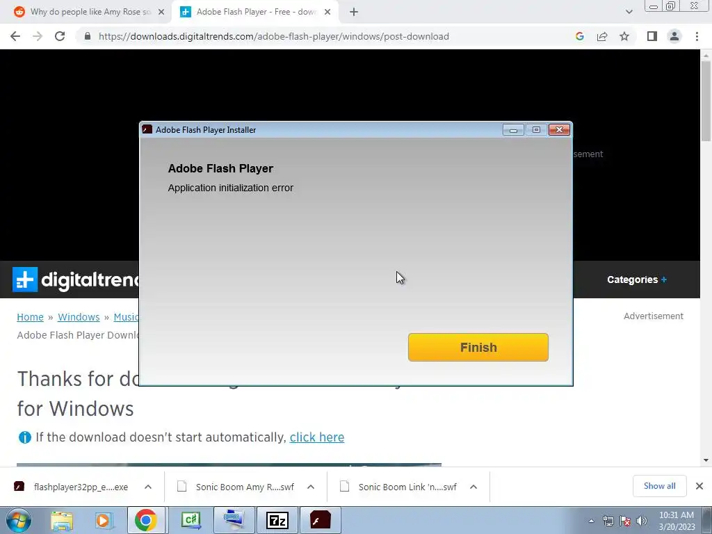The height and width of the screenshot is (534, 712).
Task: Expand options for Sonic Boom Link swf
Action: tap(473, 487)
